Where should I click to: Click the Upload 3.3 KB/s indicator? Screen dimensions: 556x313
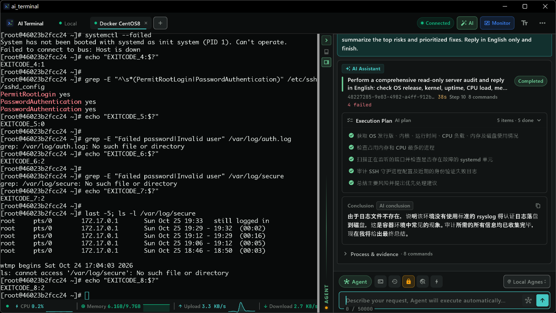202,306
